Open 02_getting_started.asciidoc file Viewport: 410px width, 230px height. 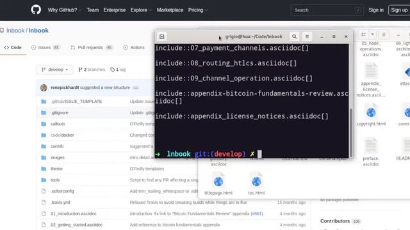77,225
